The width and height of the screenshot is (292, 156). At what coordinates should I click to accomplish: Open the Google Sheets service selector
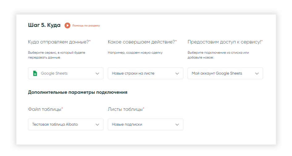pos(66,73)
